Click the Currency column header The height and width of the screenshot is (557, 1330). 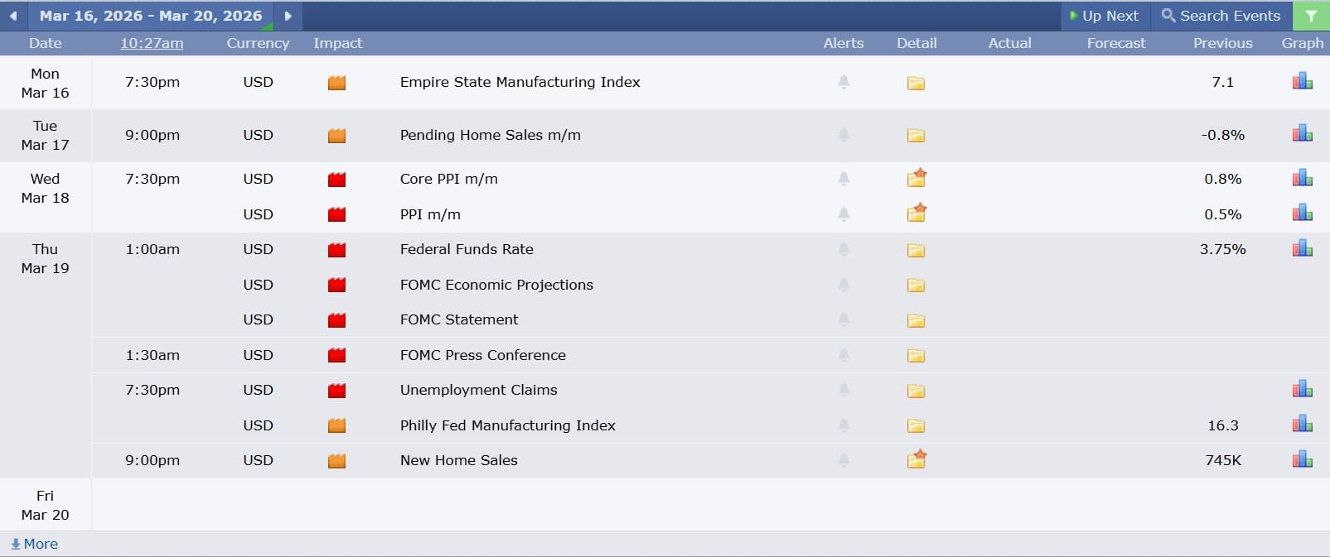point(258,43)
